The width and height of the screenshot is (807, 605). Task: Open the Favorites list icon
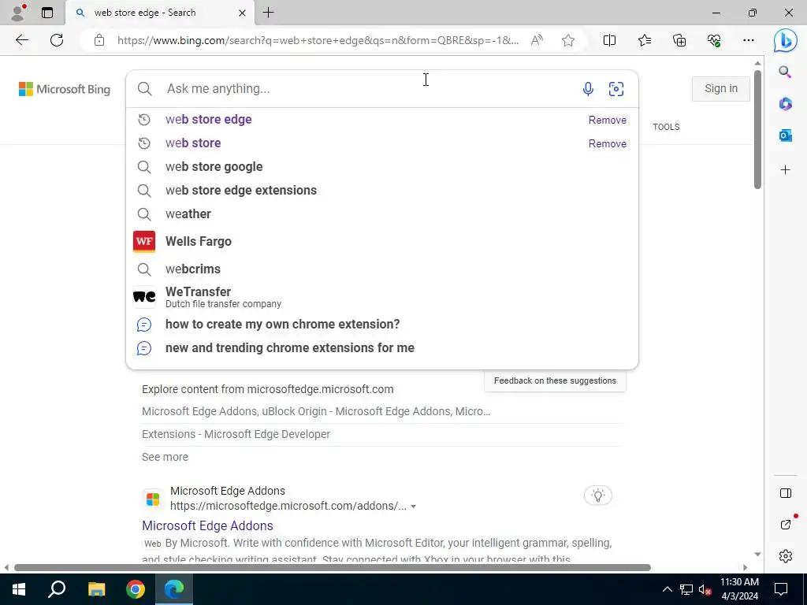click(x=645, y=40)
